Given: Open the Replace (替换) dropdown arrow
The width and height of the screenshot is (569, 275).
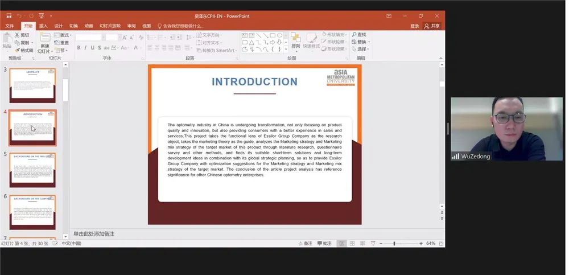Looking at the screenshot, I should tap(369, 42).
